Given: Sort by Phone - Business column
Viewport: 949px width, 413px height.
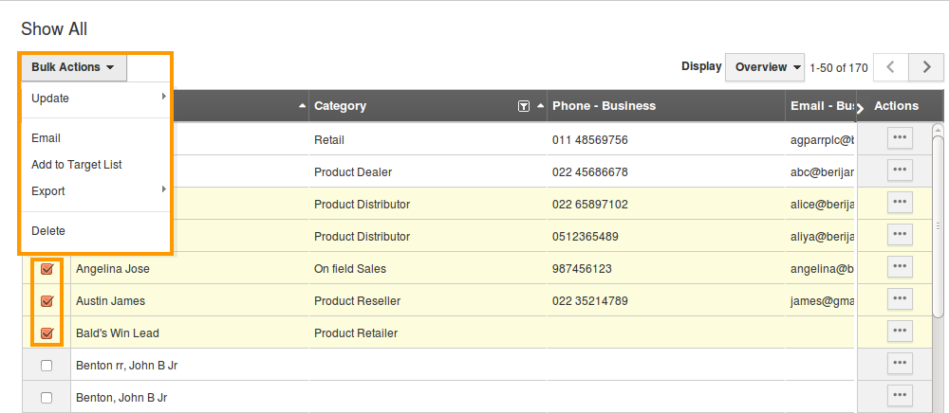Looking at the screenshot, I should [x=604, y=106].
